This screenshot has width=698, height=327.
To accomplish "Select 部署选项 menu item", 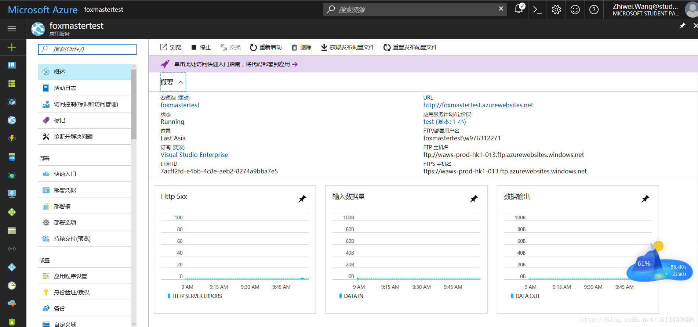I will pos(84,222).
